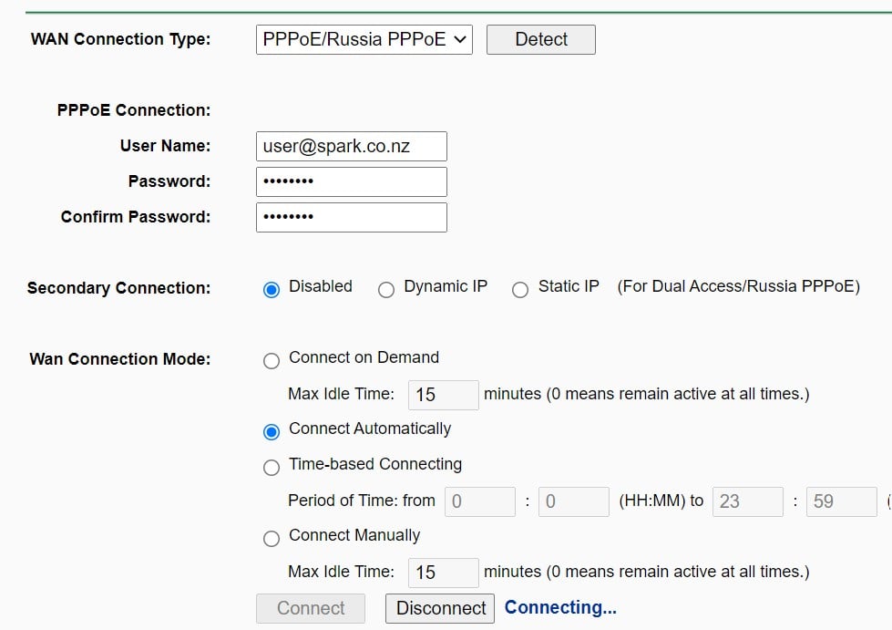
Task: Click the end hour field showing 23
Action: 747,501
